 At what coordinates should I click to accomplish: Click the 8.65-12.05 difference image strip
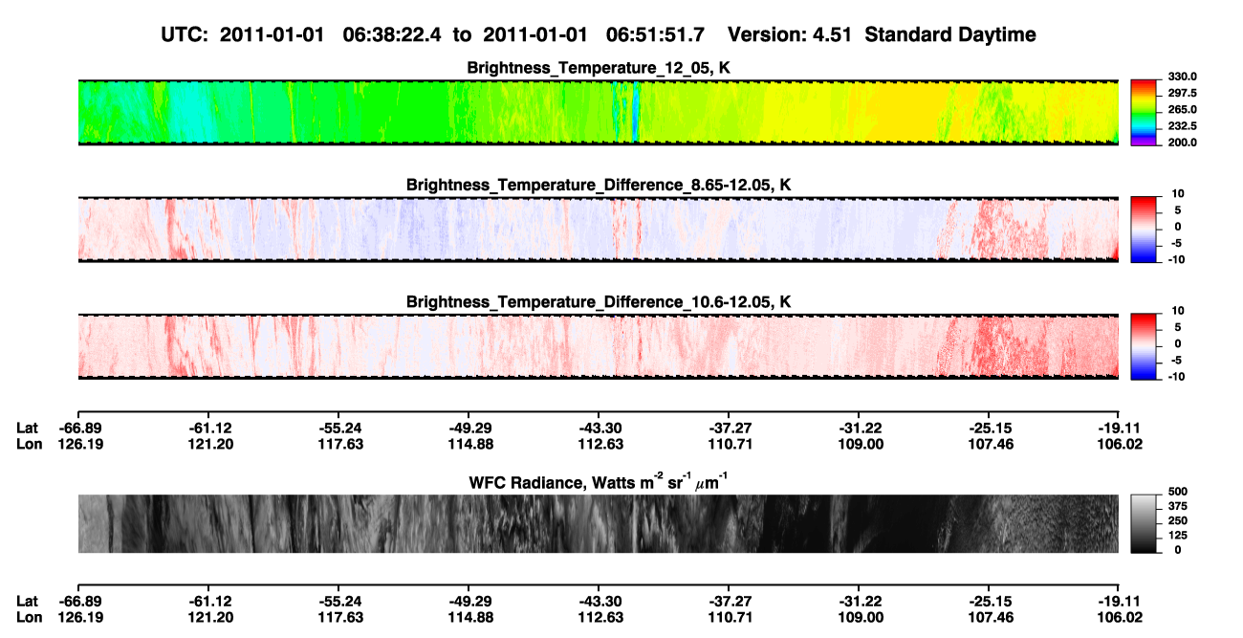click(x=599, y=229)
